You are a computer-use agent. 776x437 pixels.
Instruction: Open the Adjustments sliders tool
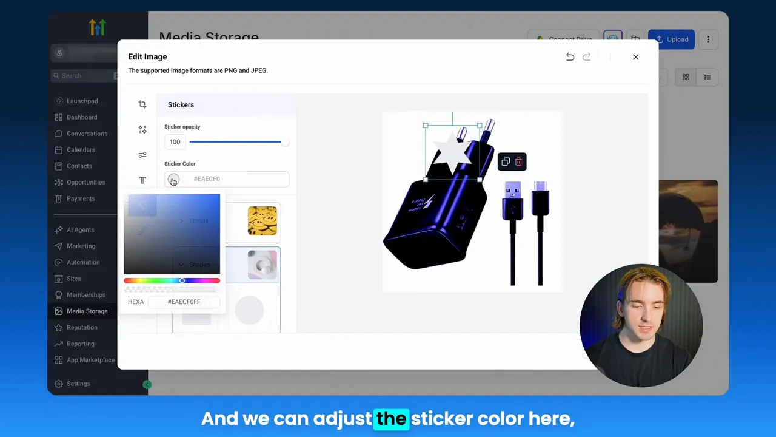coord(142,155)
